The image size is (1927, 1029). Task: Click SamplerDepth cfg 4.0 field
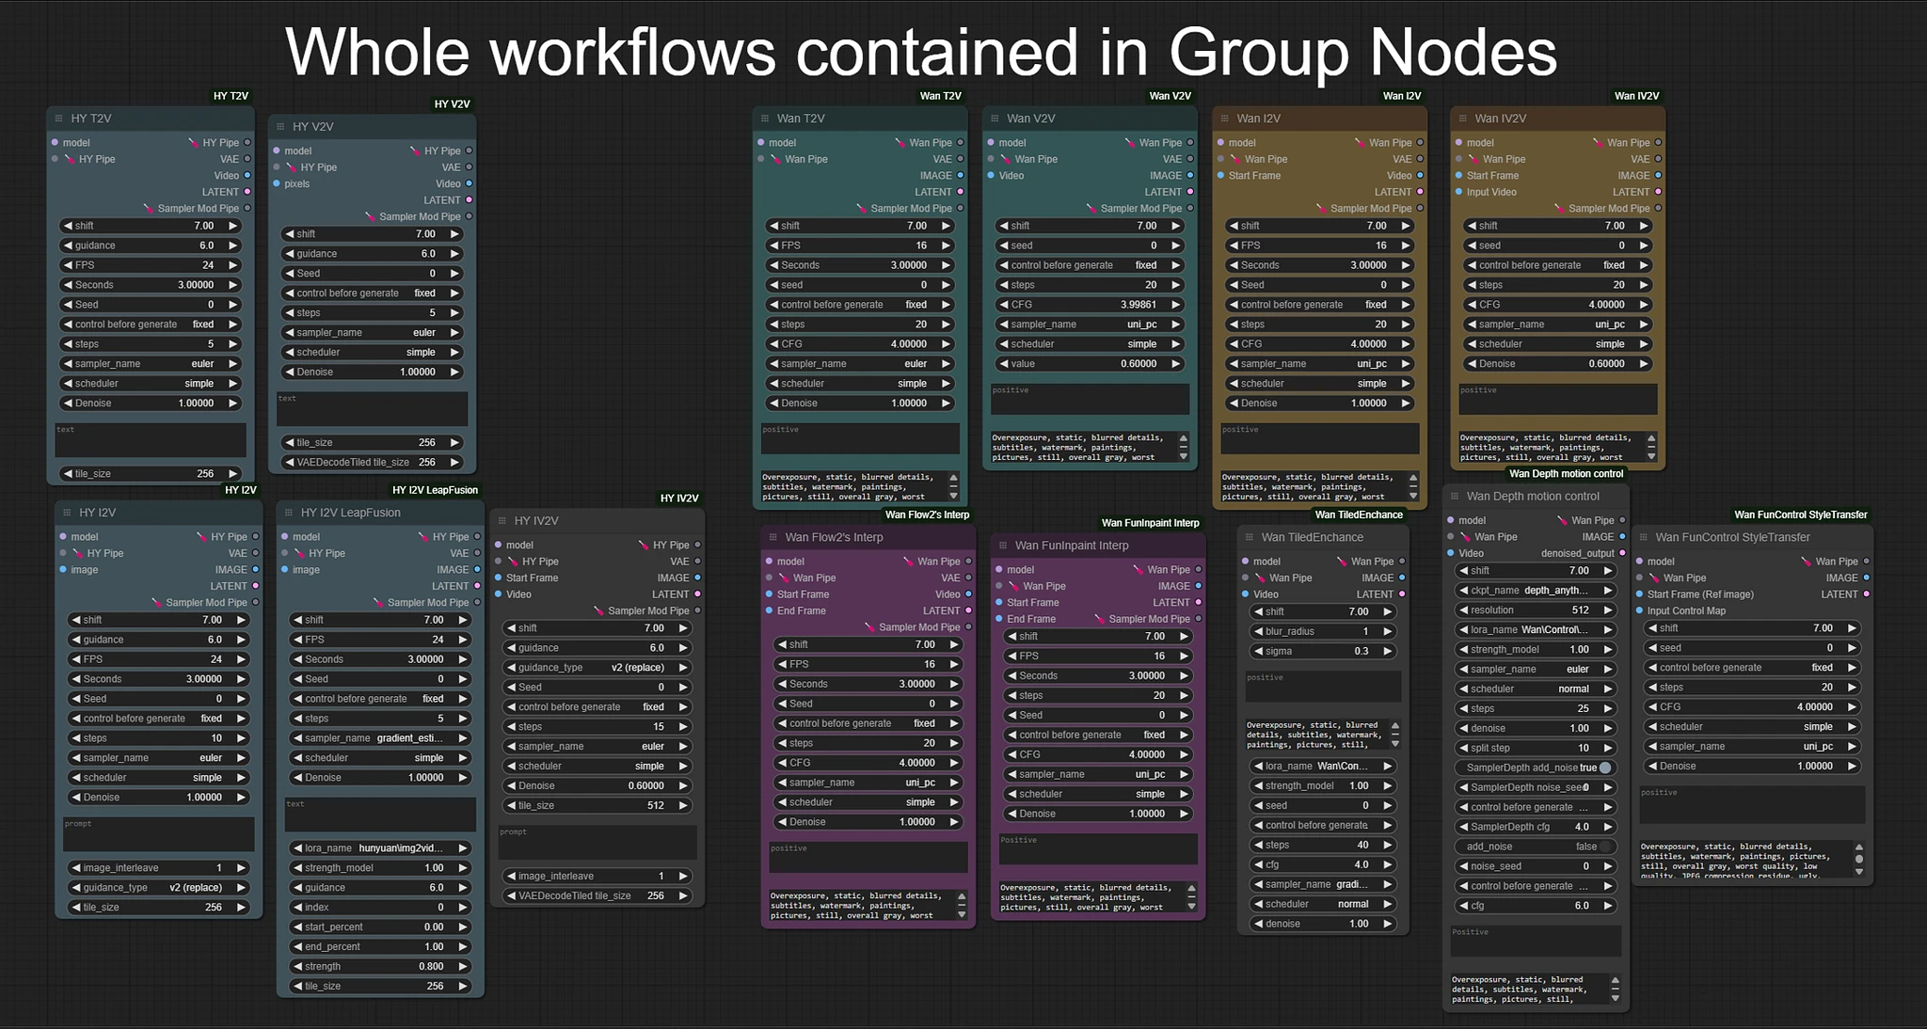click(1535, 828)
